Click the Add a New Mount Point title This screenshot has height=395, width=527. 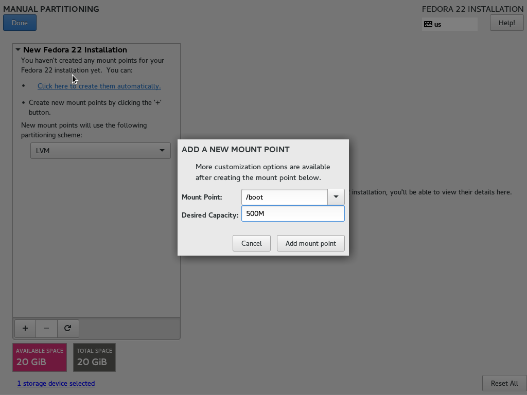click(x=235, y=150)
